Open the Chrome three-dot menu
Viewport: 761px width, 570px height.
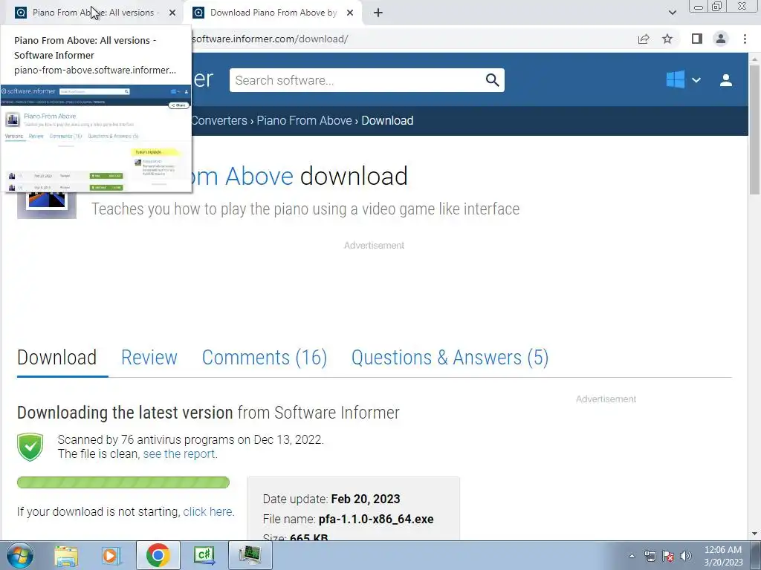pos(745,39)
